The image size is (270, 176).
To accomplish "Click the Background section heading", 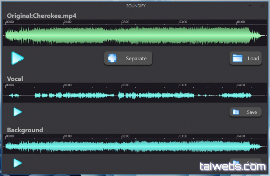I will 25,130.
